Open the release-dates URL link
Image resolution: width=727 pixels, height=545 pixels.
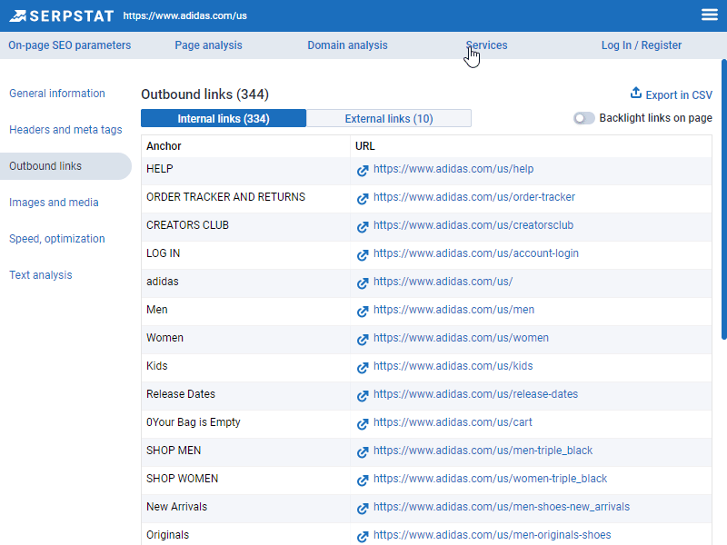tap(475, 394)
